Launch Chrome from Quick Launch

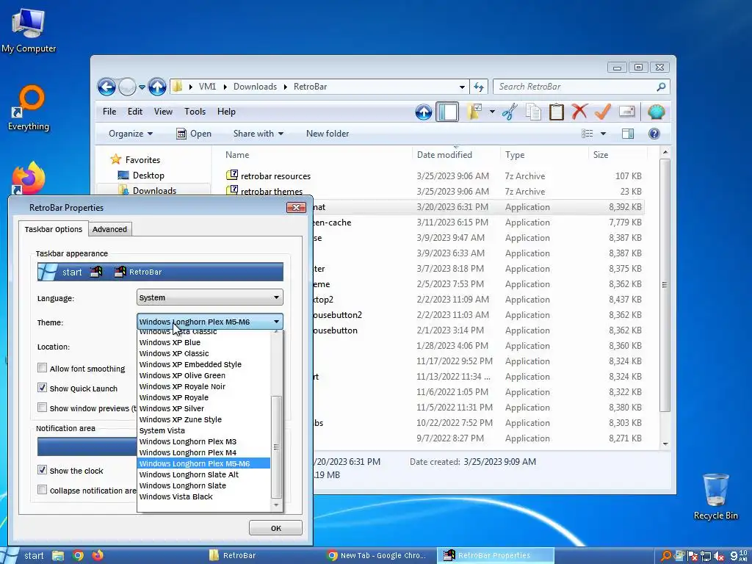coord(78,555)
